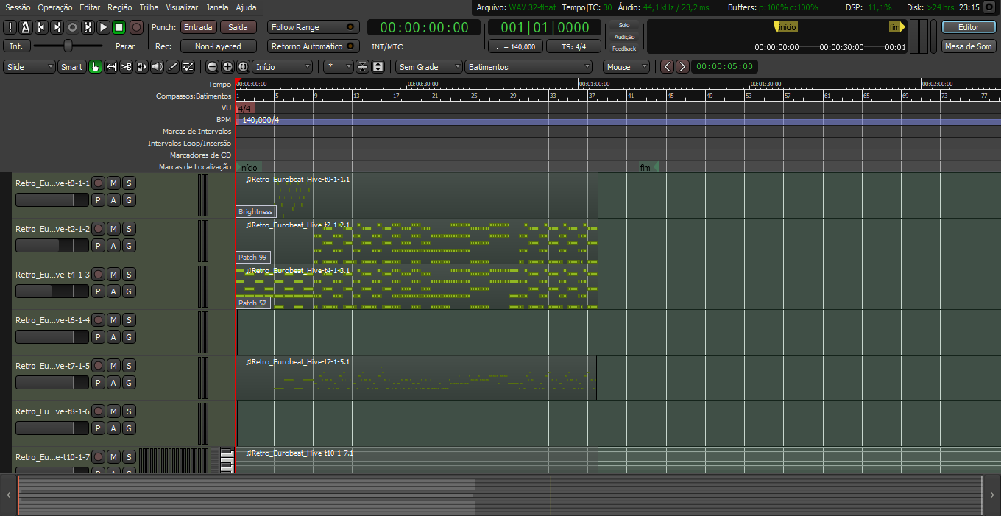This screenshot has height=516, width=1001.
Task: Start playback with the play icon
Action: coord(103,27)
